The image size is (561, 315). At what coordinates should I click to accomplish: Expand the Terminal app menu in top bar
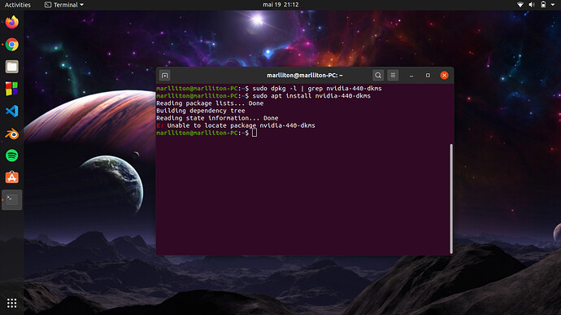coord(64,5)
